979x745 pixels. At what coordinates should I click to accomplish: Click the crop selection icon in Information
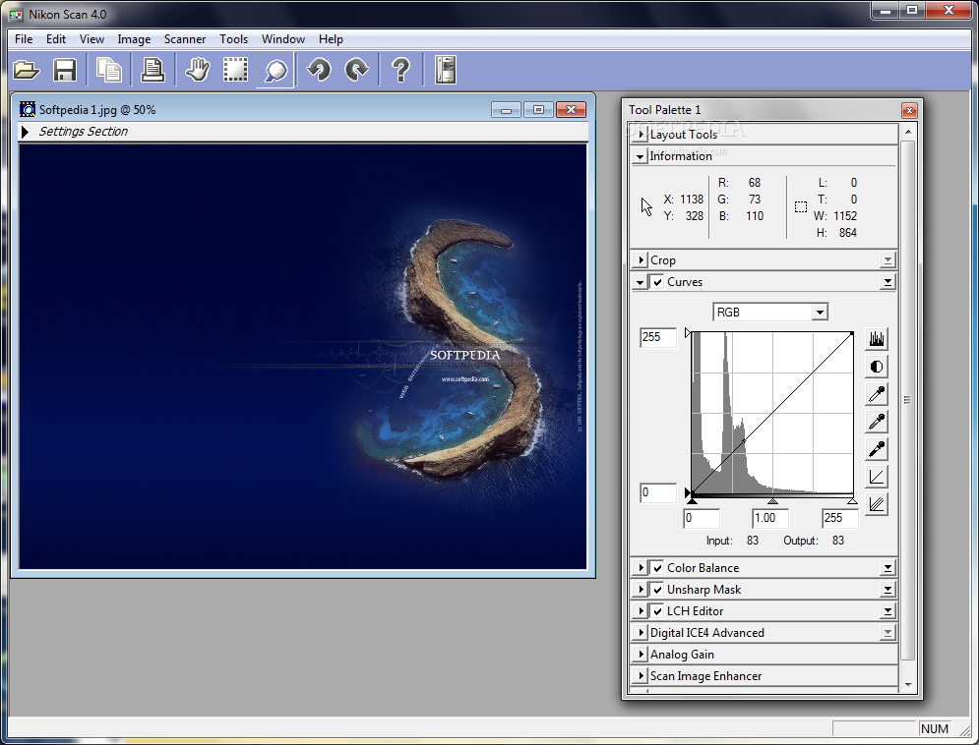coord(801,207)
